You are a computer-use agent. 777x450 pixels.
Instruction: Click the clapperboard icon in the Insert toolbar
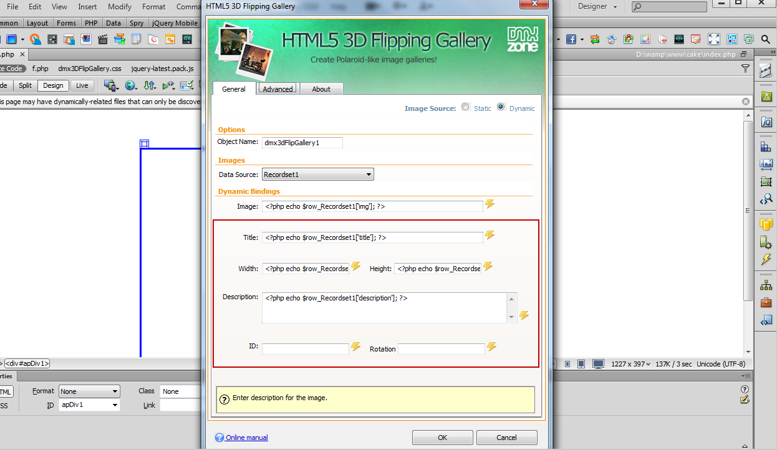103,39
